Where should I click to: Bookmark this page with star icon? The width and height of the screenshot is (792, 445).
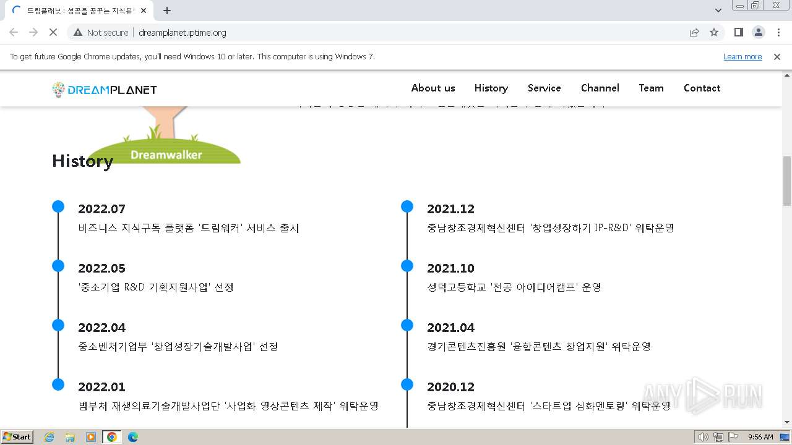[x=714, y=32]
